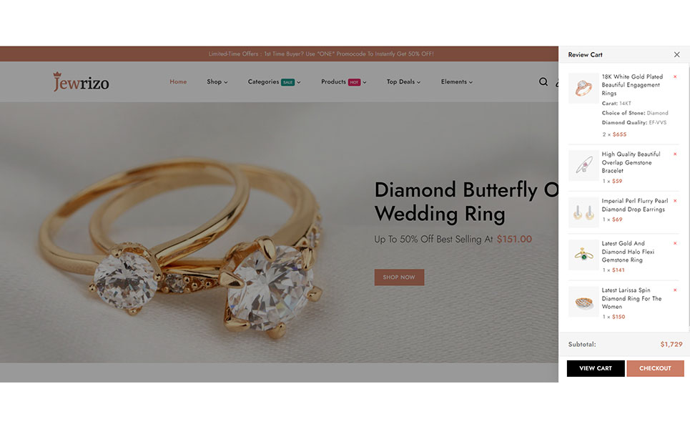This screenshot has width=690, height=429.
Task: Open the Products dropdown menu
Action: pyautogui.click(x=343, y=82)
